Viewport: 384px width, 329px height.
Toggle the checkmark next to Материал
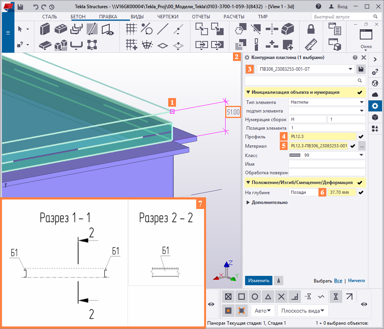(x=353, y=146)
